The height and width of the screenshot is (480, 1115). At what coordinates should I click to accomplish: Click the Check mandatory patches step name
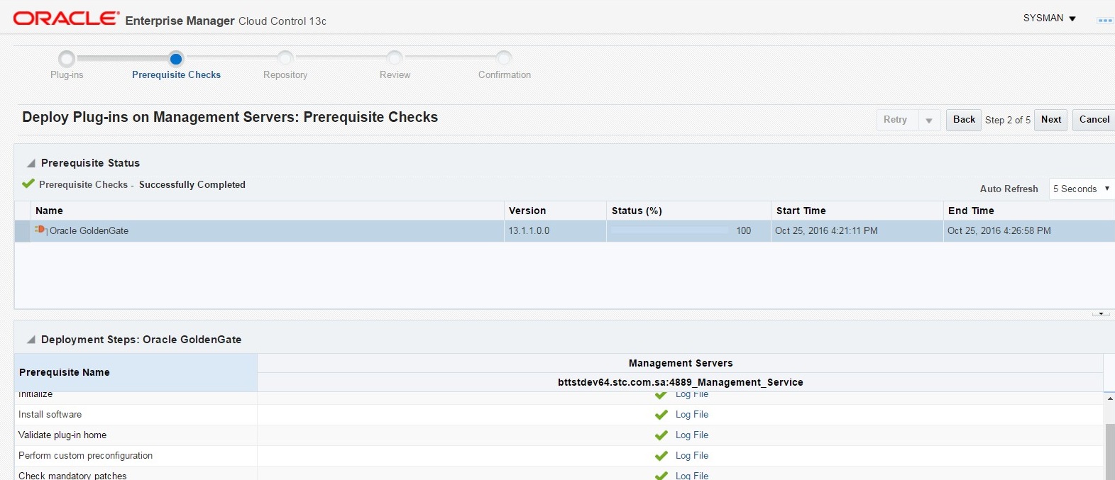click(x=72, y=476)
